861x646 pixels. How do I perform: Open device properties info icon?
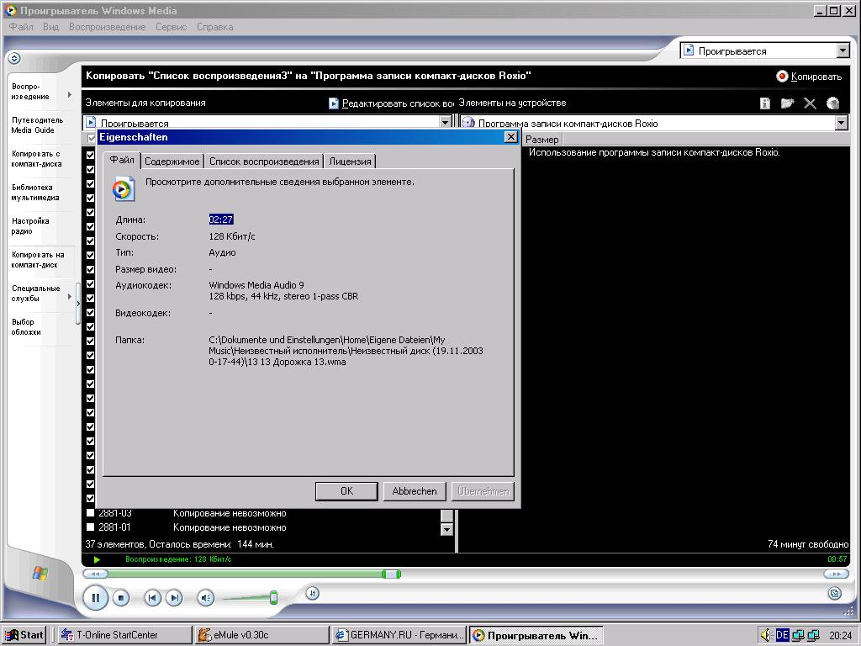pos(765,103)
